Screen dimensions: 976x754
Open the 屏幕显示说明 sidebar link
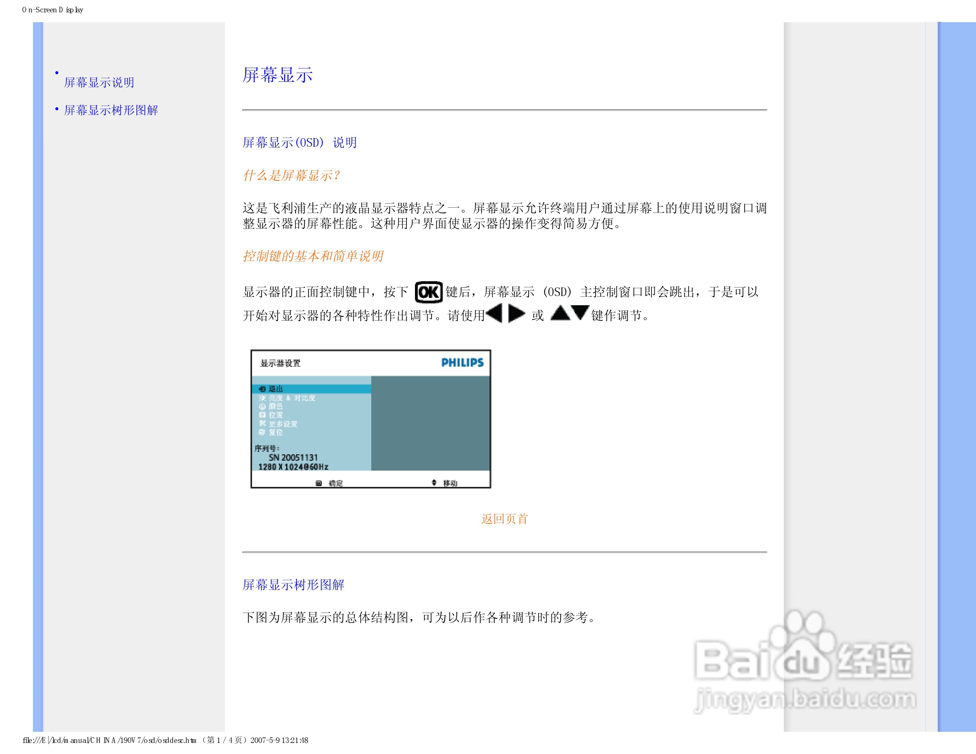[99, 82]
